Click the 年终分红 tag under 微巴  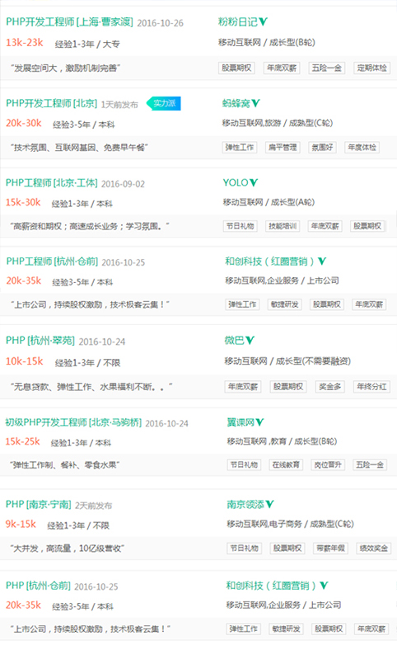point(371,387)
